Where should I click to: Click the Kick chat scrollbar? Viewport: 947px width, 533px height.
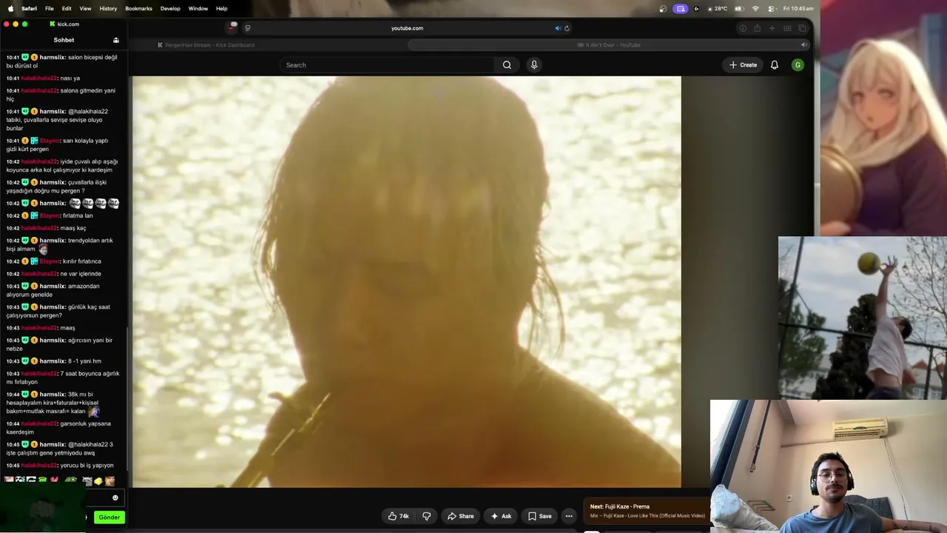128,400
